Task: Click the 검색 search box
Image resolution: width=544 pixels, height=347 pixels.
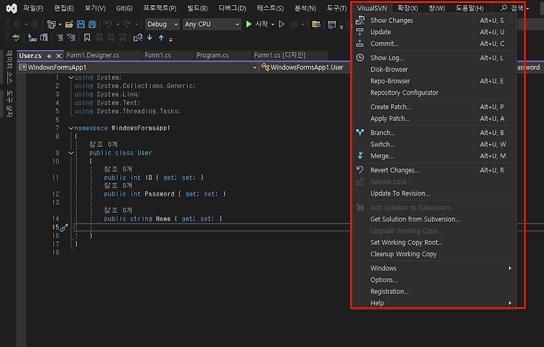Action: tap(514, 8)
